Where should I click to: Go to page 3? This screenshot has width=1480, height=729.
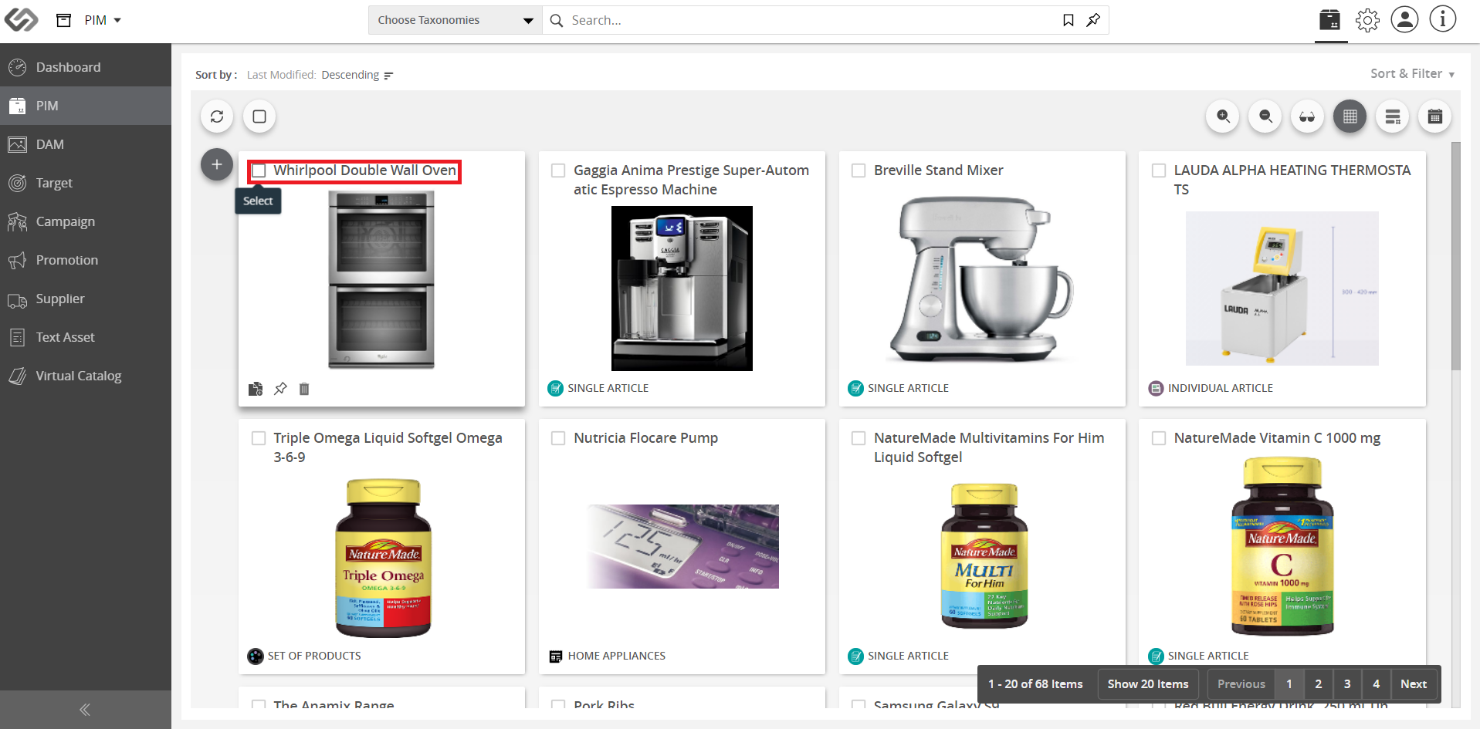[x=1347, y=684]
